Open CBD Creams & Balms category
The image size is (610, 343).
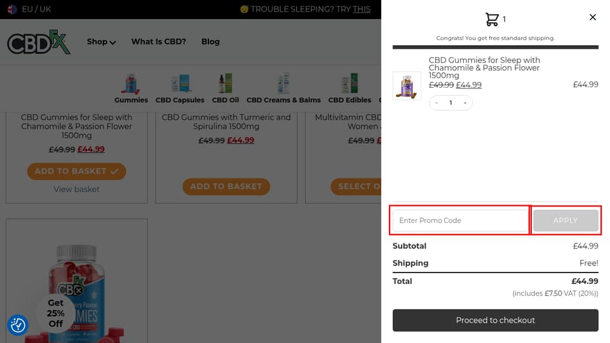point(283,88)
